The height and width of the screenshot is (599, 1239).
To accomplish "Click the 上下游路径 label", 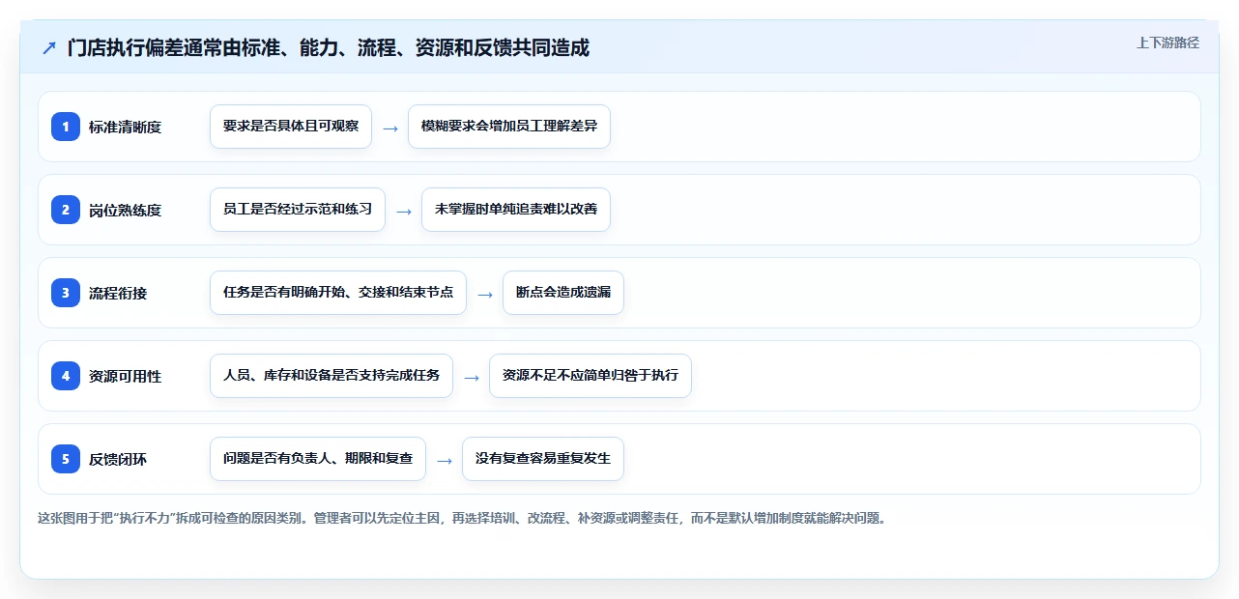I will point(1167,43).
